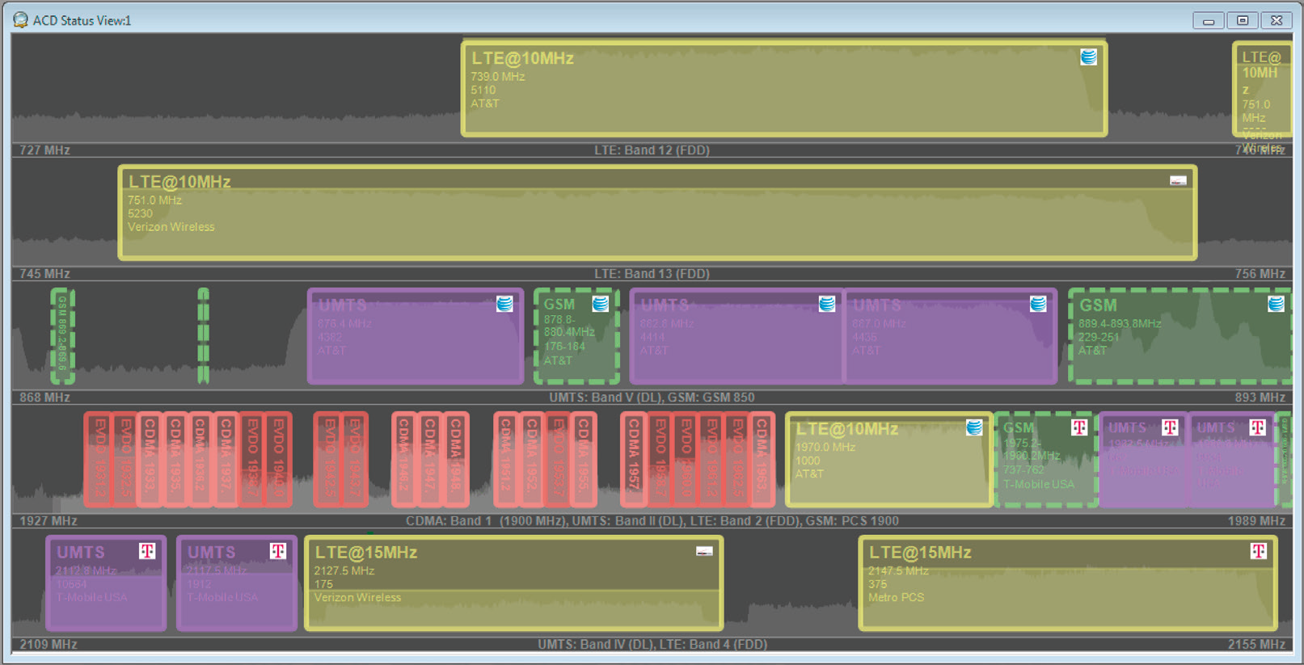Click the '893 MHz' end frequency label

point(1260,398)
